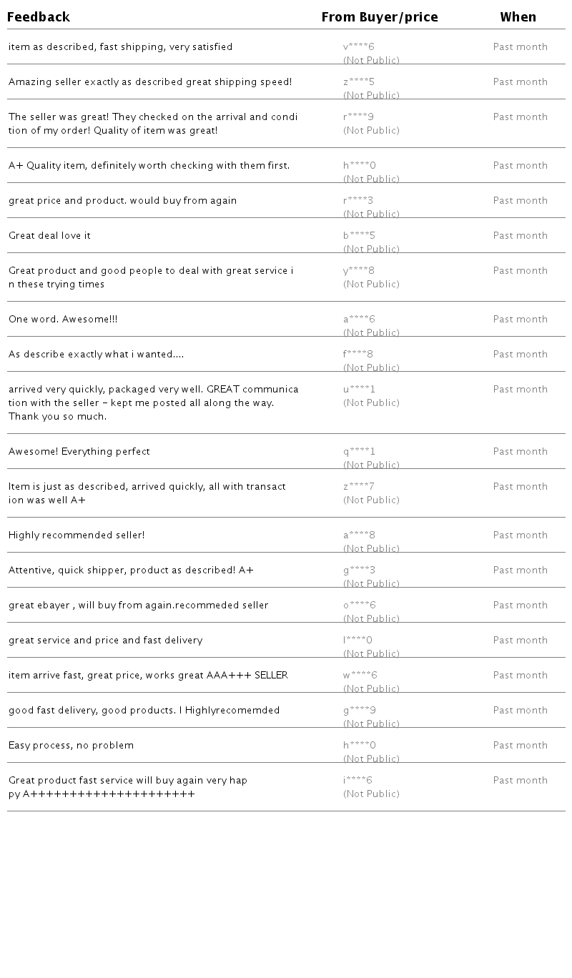Click buyer y****8 username
The width and height of the screenshot is (572, 978).
359,271
